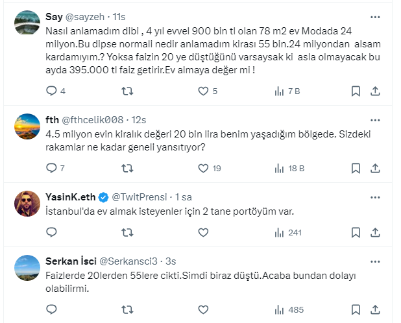
Task: Open more options on Say's tweet
Action: (375, 16)
